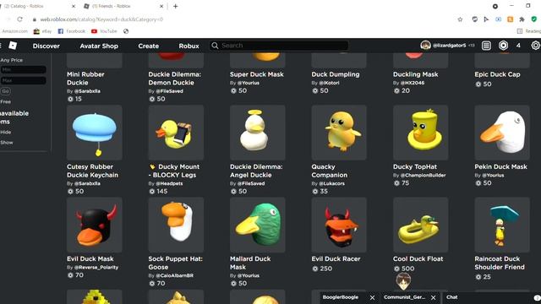Viewport: 541px width, 304px height.
Task: Close the Friends - Roblox tab
Action: [x=161, y=6]
